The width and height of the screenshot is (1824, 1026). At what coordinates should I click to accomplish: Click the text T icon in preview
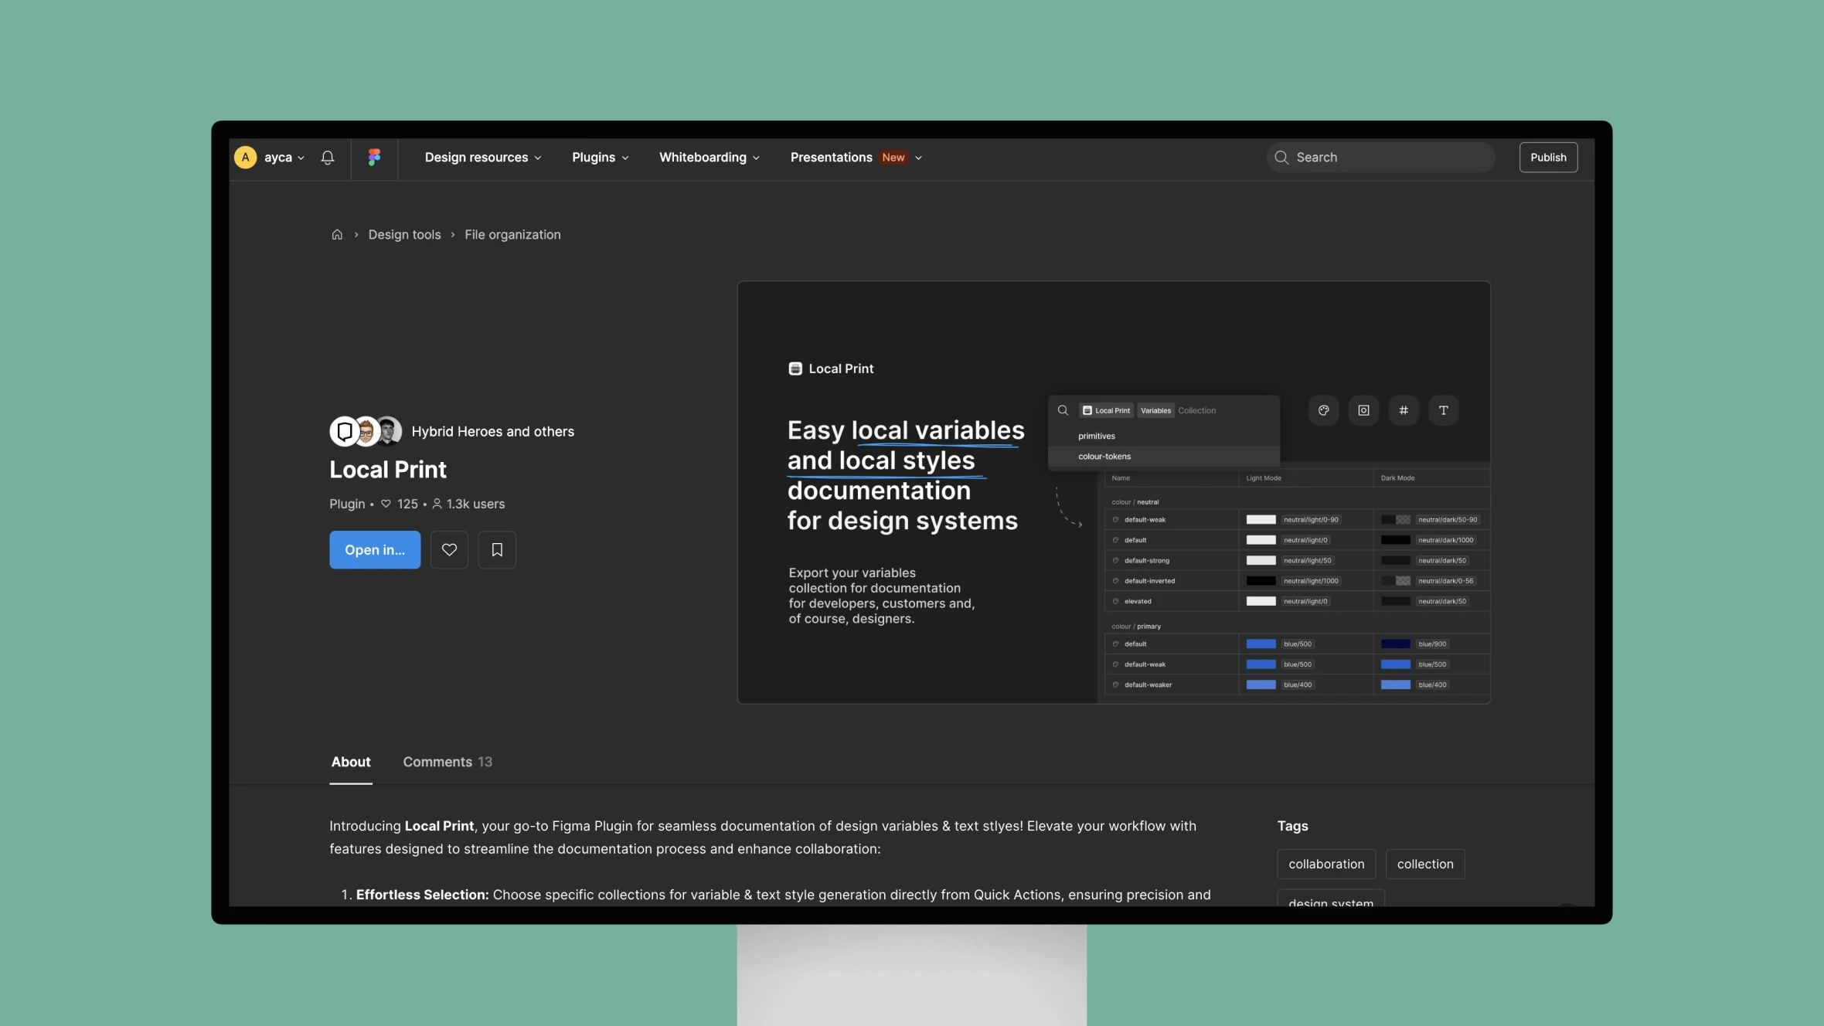tap(1443, 410)
